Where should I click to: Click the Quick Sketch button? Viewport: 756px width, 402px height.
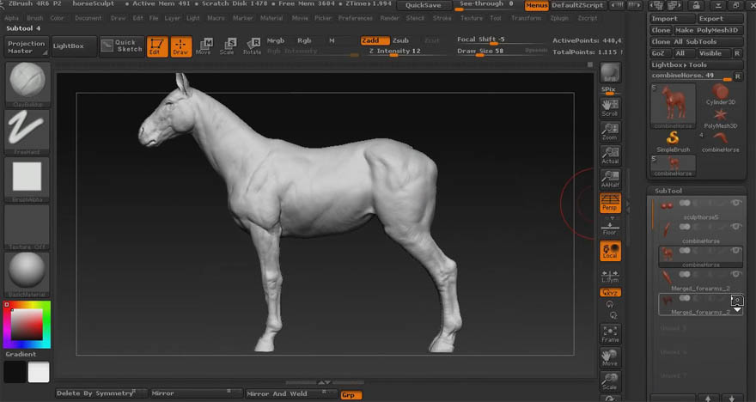(x=122, y=46)
